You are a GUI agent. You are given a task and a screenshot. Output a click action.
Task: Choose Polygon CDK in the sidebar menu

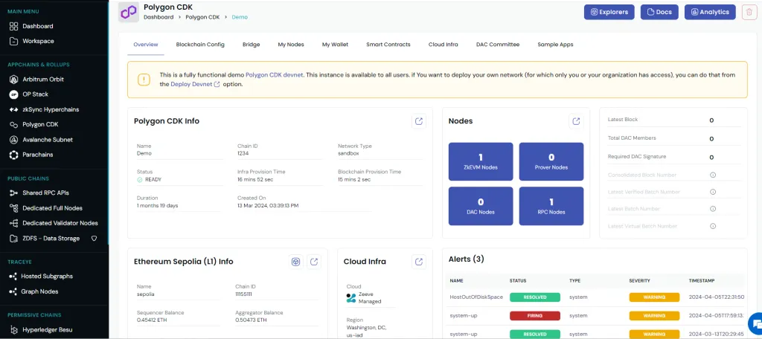pos(34,125)
